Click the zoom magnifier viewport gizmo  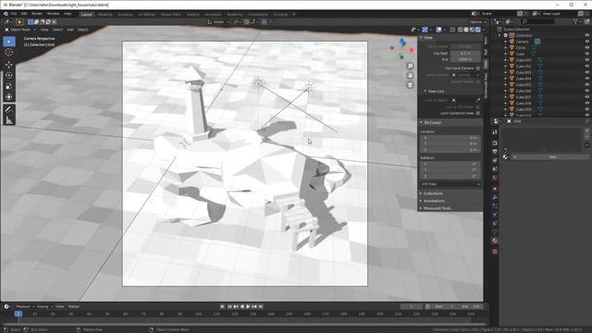(x=410, y=66)
